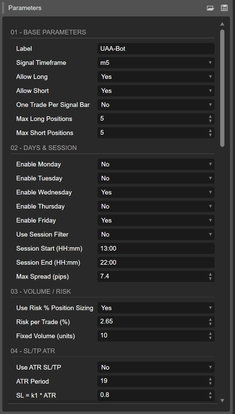
Task: Open the Allow Long dropdown
Action: click(x=155, y=77)
